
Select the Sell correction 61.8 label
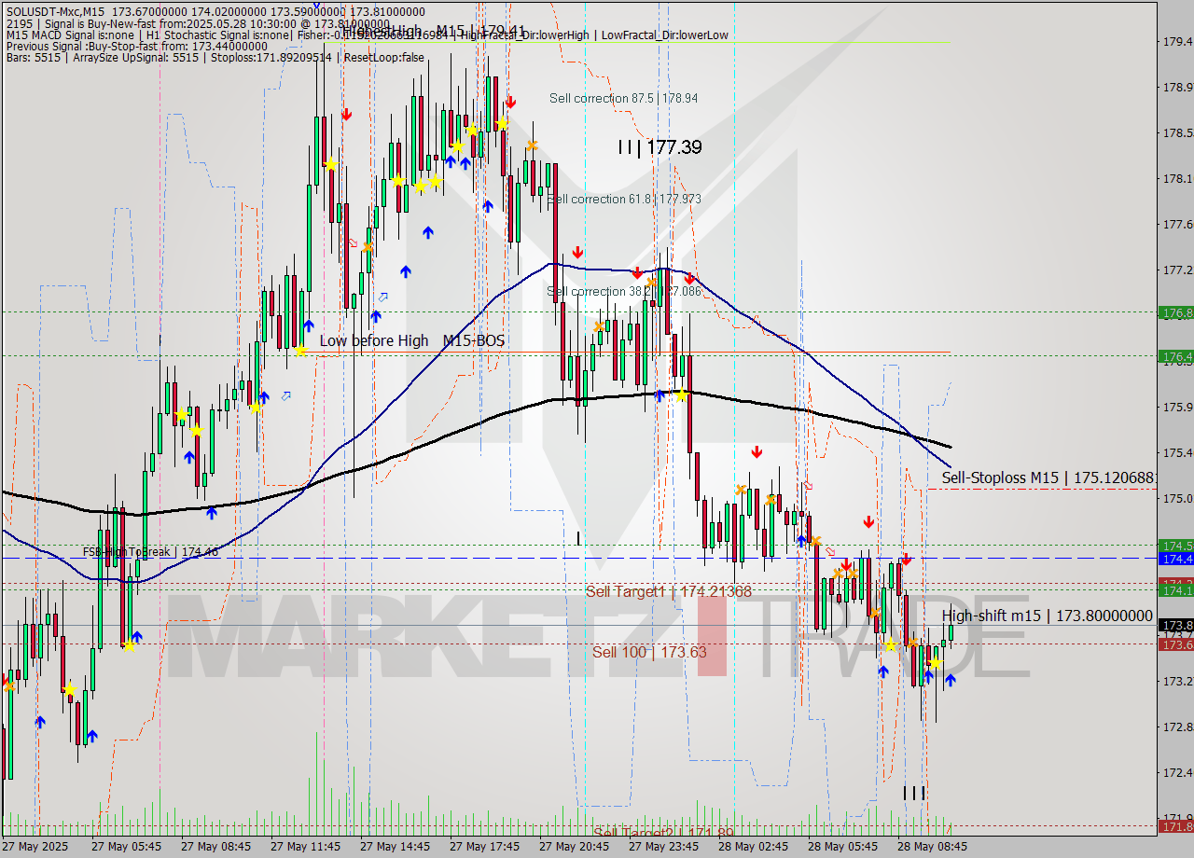point(624,199)
